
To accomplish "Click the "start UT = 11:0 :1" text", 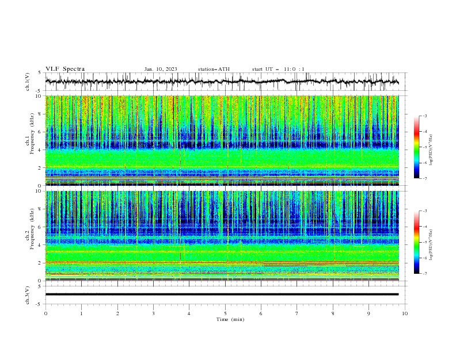I will coord(278,69).
